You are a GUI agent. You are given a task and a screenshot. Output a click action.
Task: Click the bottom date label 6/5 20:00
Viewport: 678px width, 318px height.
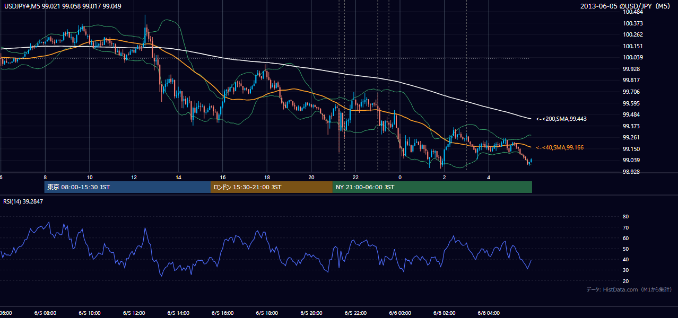point(311,313)
